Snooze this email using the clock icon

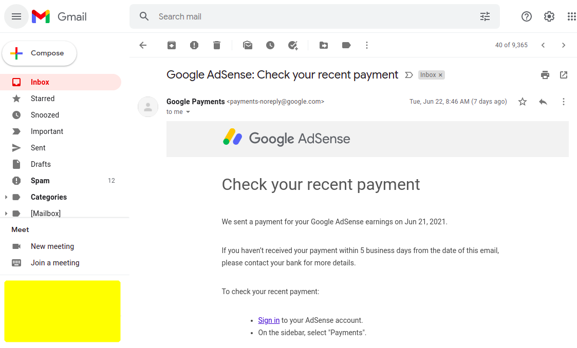270,45
